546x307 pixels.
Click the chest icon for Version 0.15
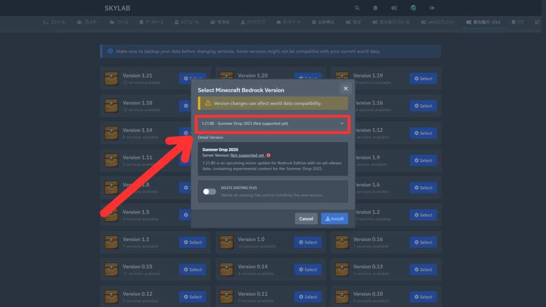111,269
